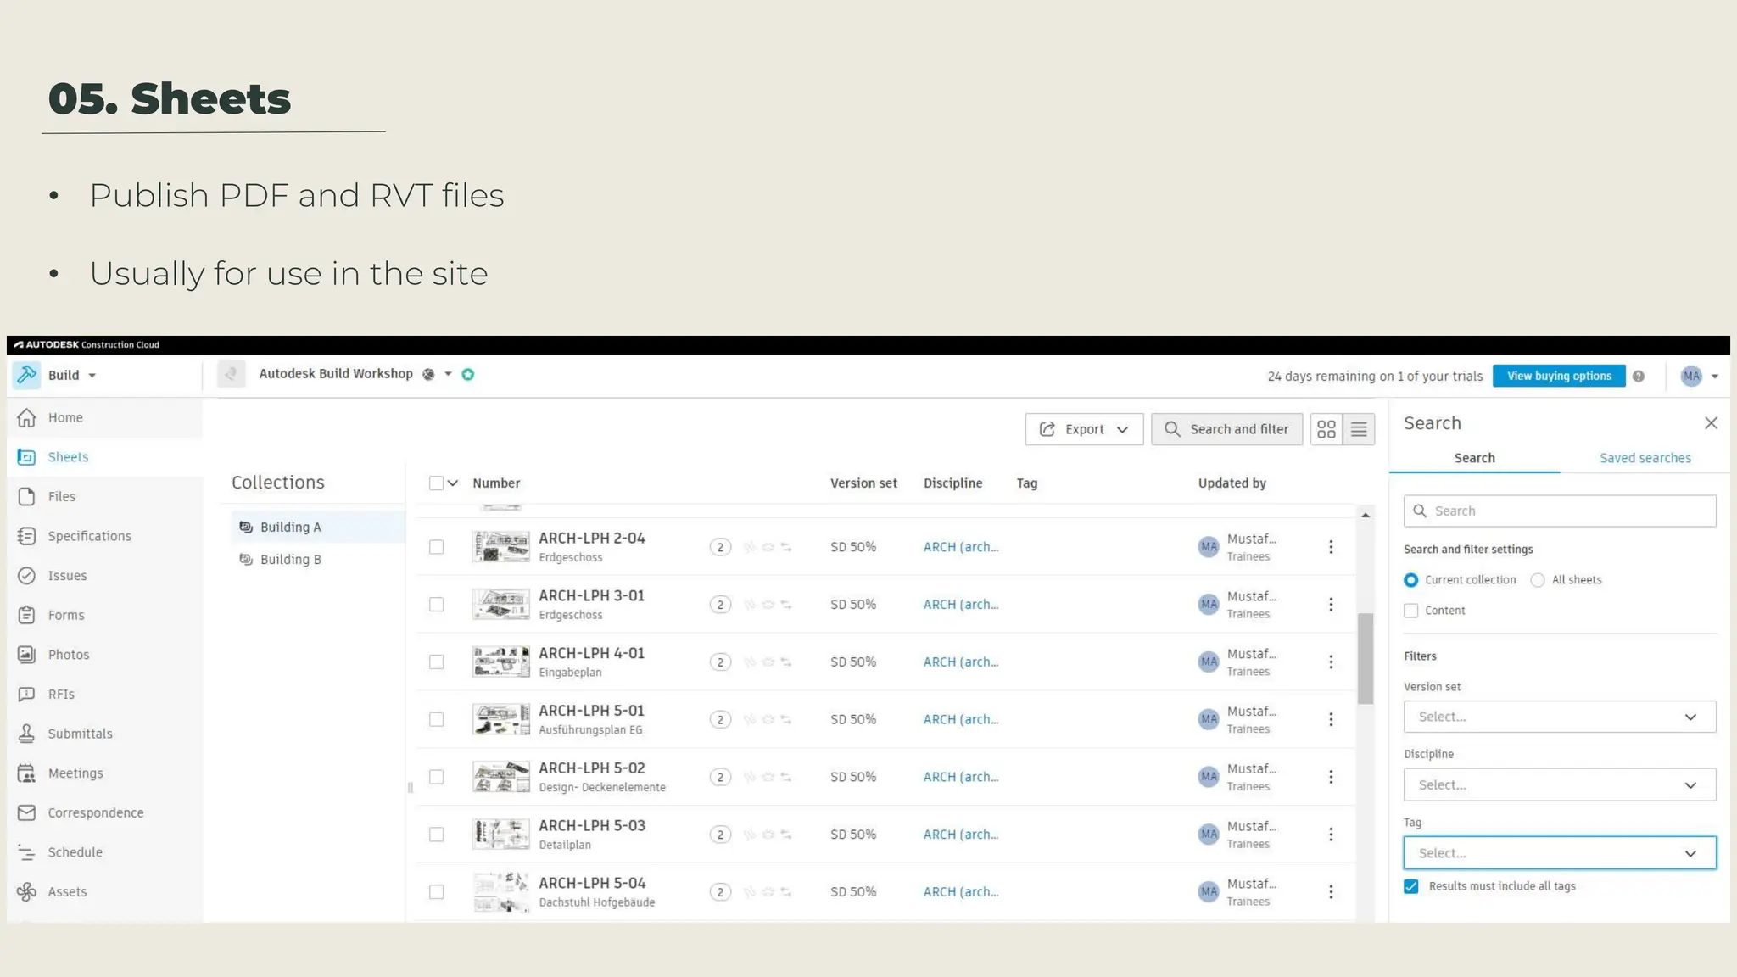Select the Search tab
This screenshot has height=977, width=1737.
pos(1474,458)
